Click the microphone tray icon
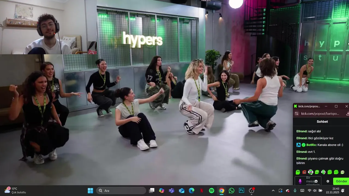The height and width of the screenshot is (196, 349). pos(295,191)
